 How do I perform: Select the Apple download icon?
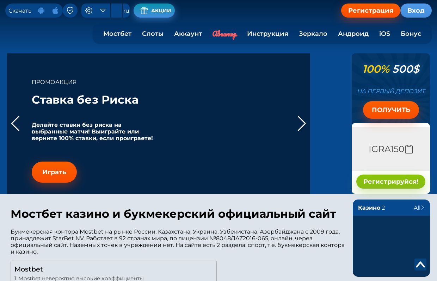coord(55,11)
